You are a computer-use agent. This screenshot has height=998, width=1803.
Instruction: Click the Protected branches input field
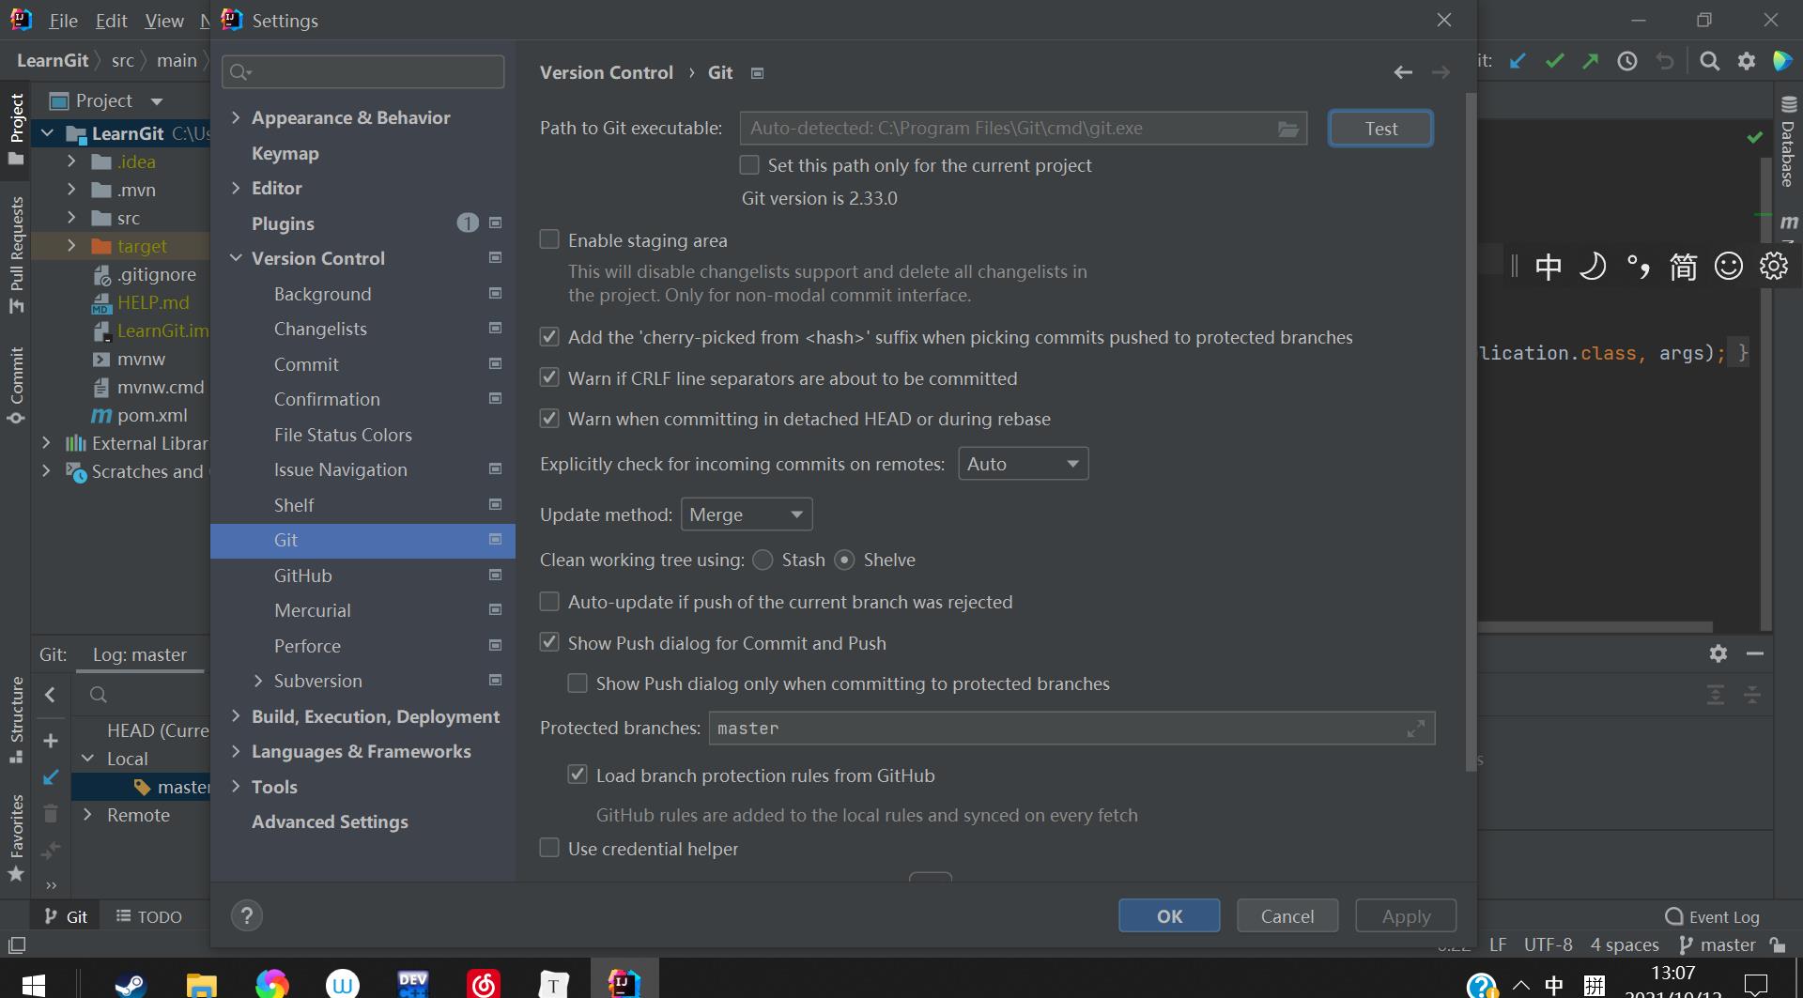(x=1071, y=729)
